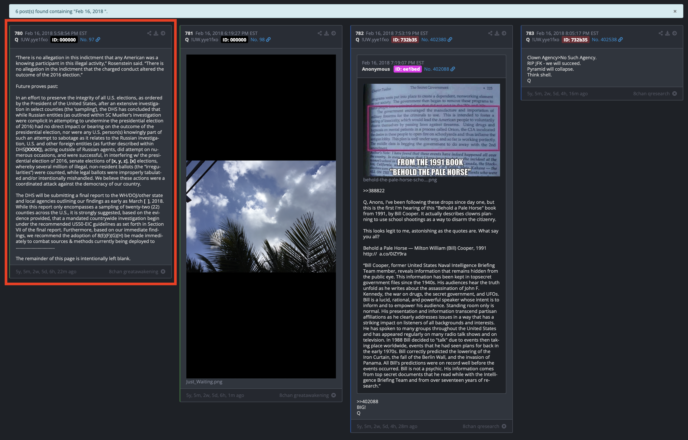Screen dimensions: 688x440
Task: Click the '6 post(s) found containing' message
Action: tap(61, 11)
